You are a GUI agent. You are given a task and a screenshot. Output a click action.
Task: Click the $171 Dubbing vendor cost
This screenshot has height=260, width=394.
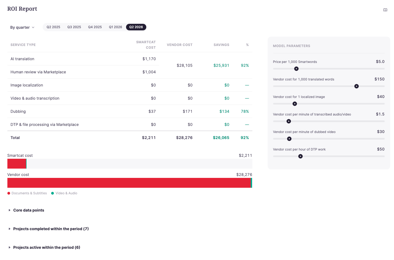pos(188,111)
